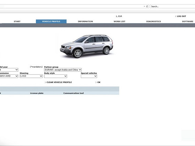The image size is (195, 146).
Task: Switch to the START tab
Action: click(17, 21)
